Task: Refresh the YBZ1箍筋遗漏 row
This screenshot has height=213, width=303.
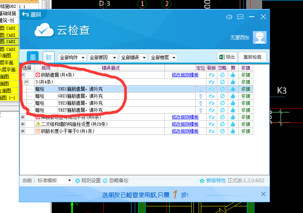Action: coord(212,89)
